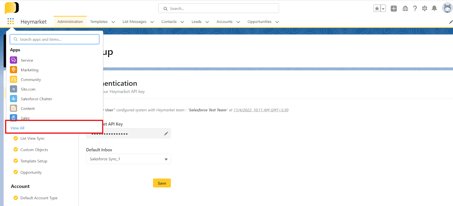
Task: Click the Salesforce Chatter app icon
Action: tap(14, 99)
